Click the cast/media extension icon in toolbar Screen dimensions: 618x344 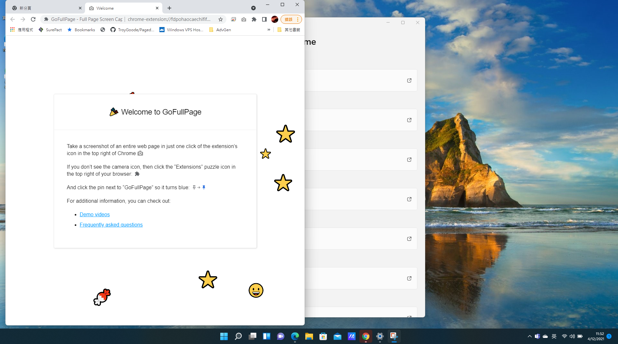pos(233,19)
